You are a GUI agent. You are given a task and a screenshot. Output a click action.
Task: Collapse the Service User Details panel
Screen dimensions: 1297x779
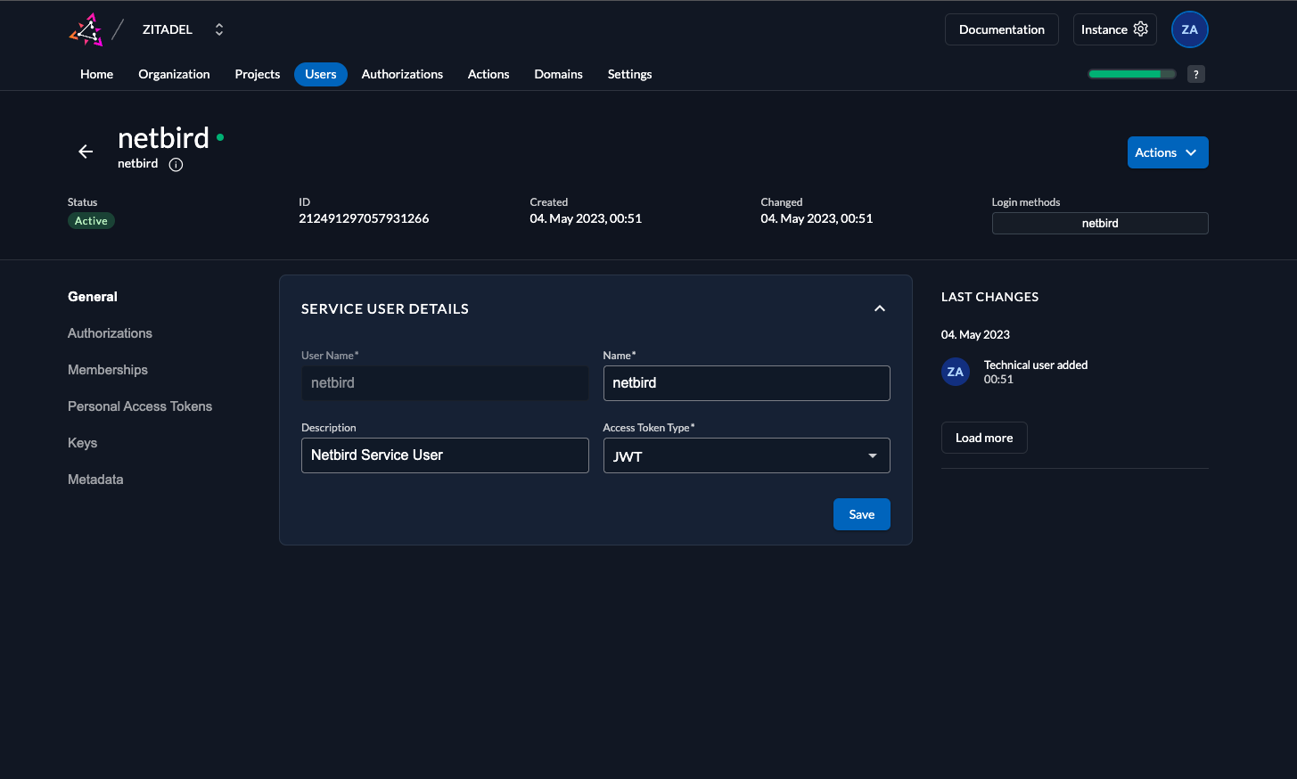point(879,308)
